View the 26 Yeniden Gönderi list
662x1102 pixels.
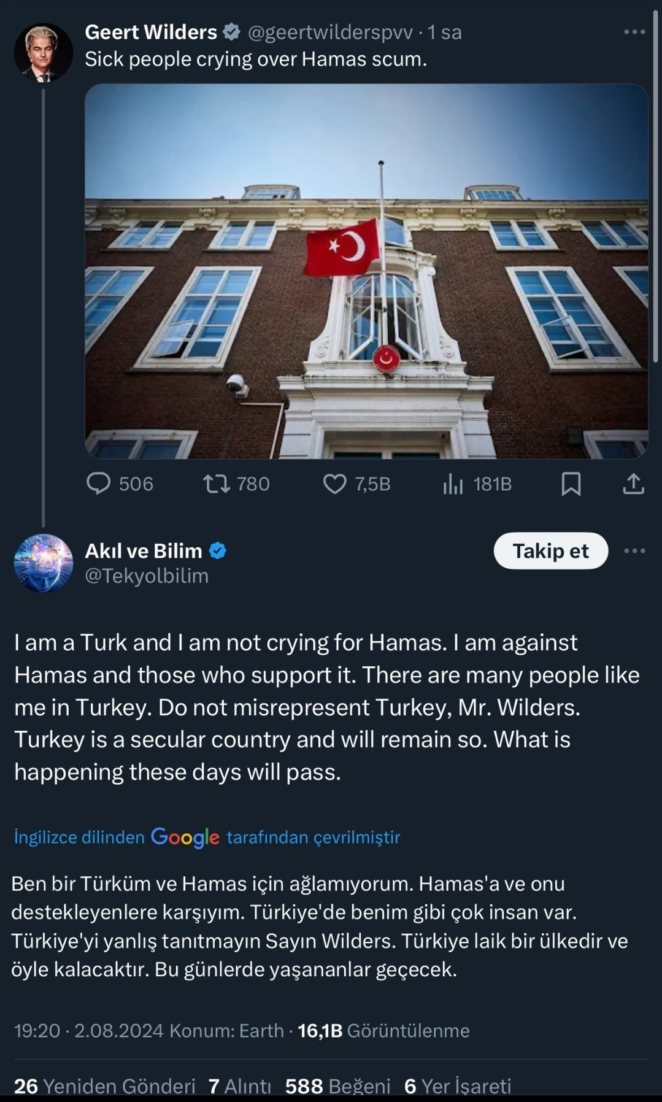[x=104, y=1086]
